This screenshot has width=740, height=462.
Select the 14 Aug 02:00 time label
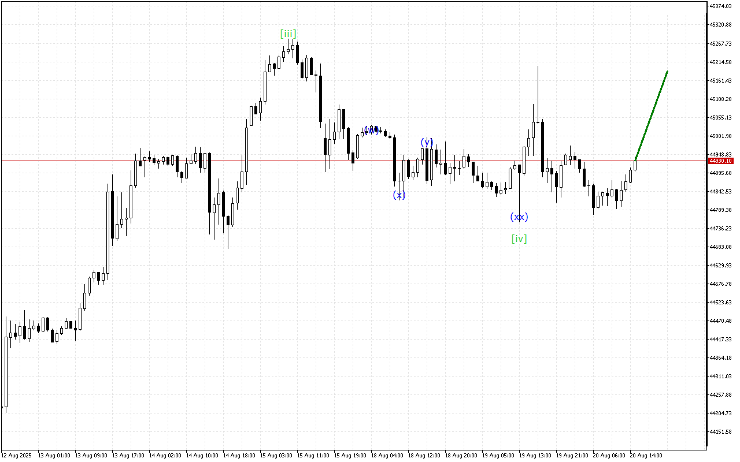(165, 455)
